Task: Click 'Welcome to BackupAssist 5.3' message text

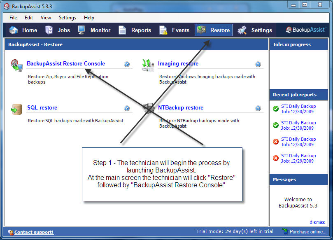Action: (x=298, y=203)
